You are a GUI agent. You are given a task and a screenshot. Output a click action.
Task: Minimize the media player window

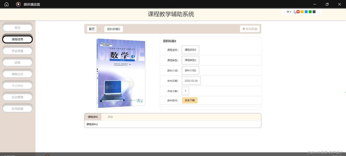click(314, 4)
